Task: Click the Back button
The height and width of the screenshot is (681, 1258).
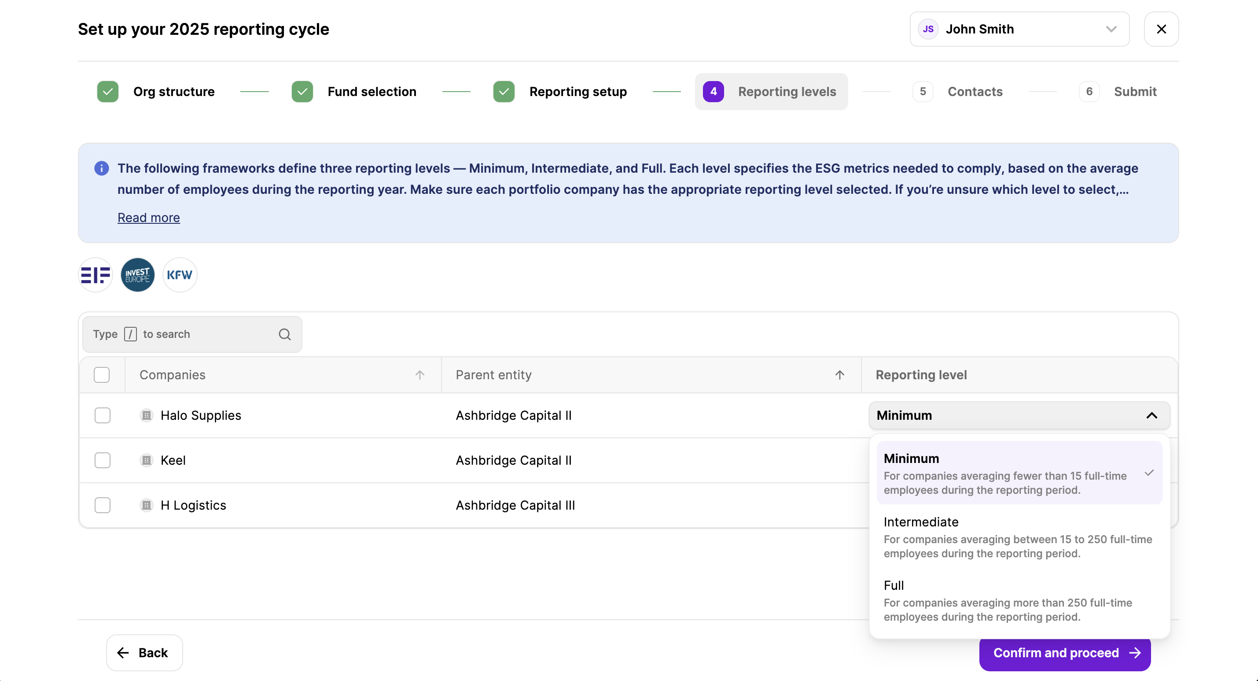Action: [x=144, y=653]
